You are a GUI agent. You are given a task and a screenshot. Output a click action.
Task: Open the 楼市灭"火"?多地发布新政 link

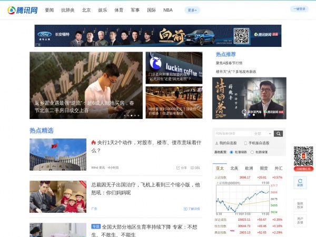tap(236, 72)
